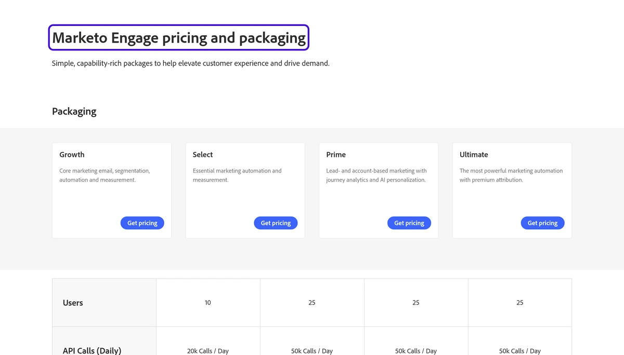Click the Packaging section heading
Screen dimensions: 624x355
[74, 111]
